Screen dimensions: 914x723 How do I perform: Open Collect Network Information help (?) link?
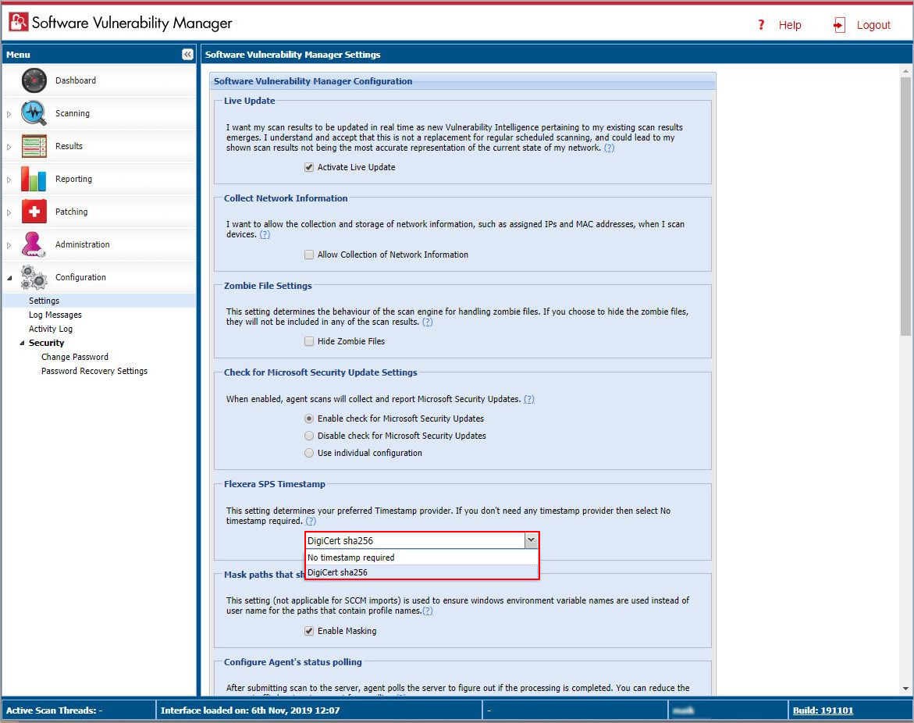coord(265,234)
